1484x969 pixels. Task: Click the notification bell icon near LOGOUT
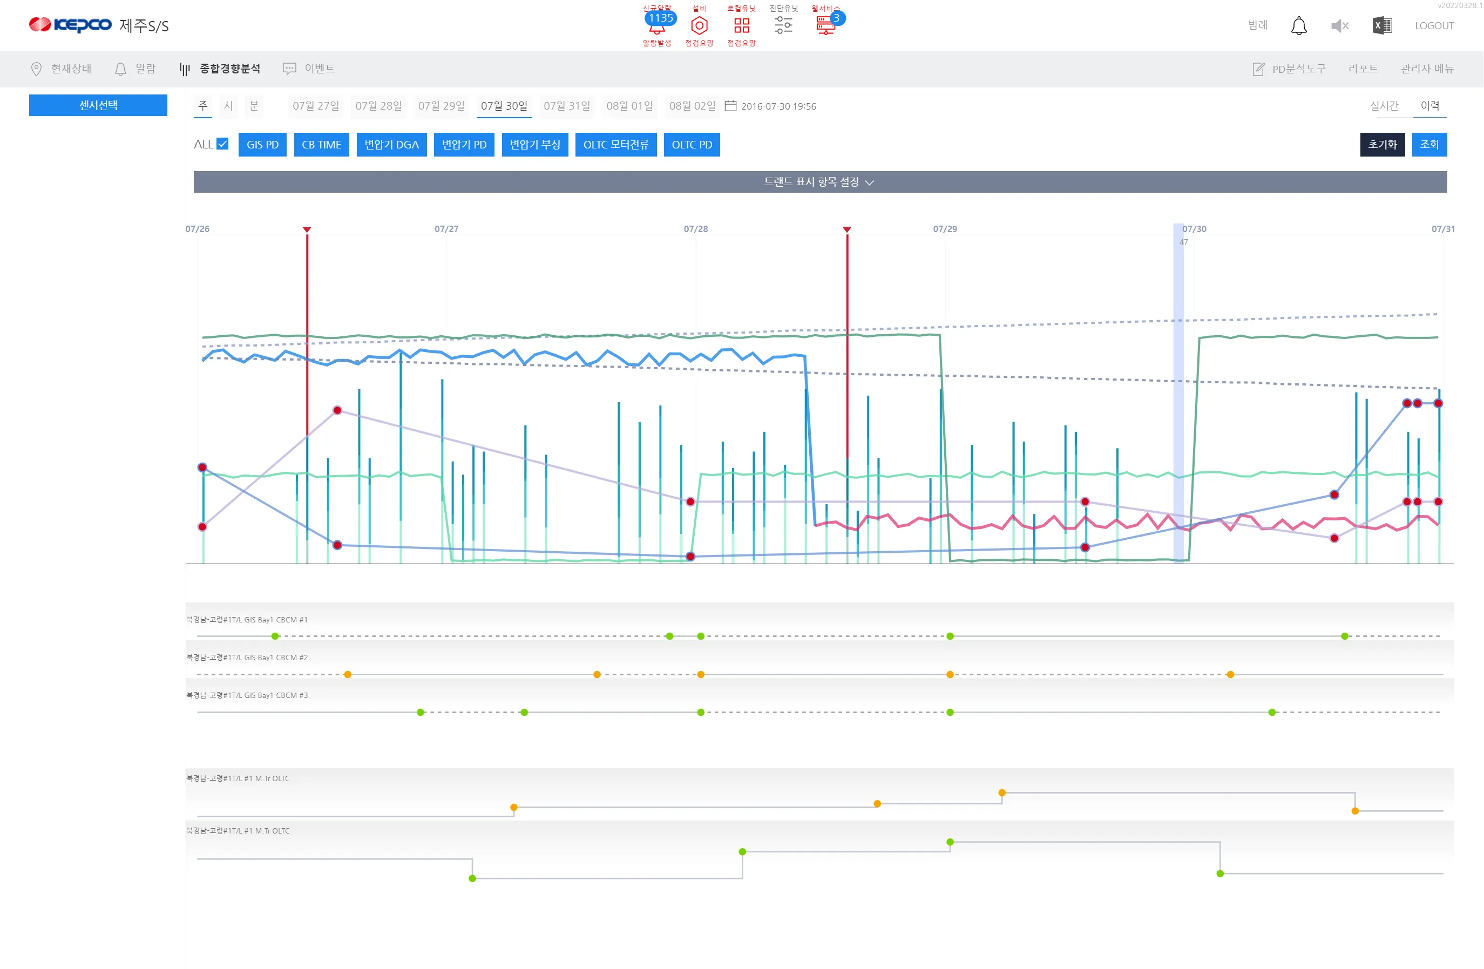click(x=1299, y=25)
